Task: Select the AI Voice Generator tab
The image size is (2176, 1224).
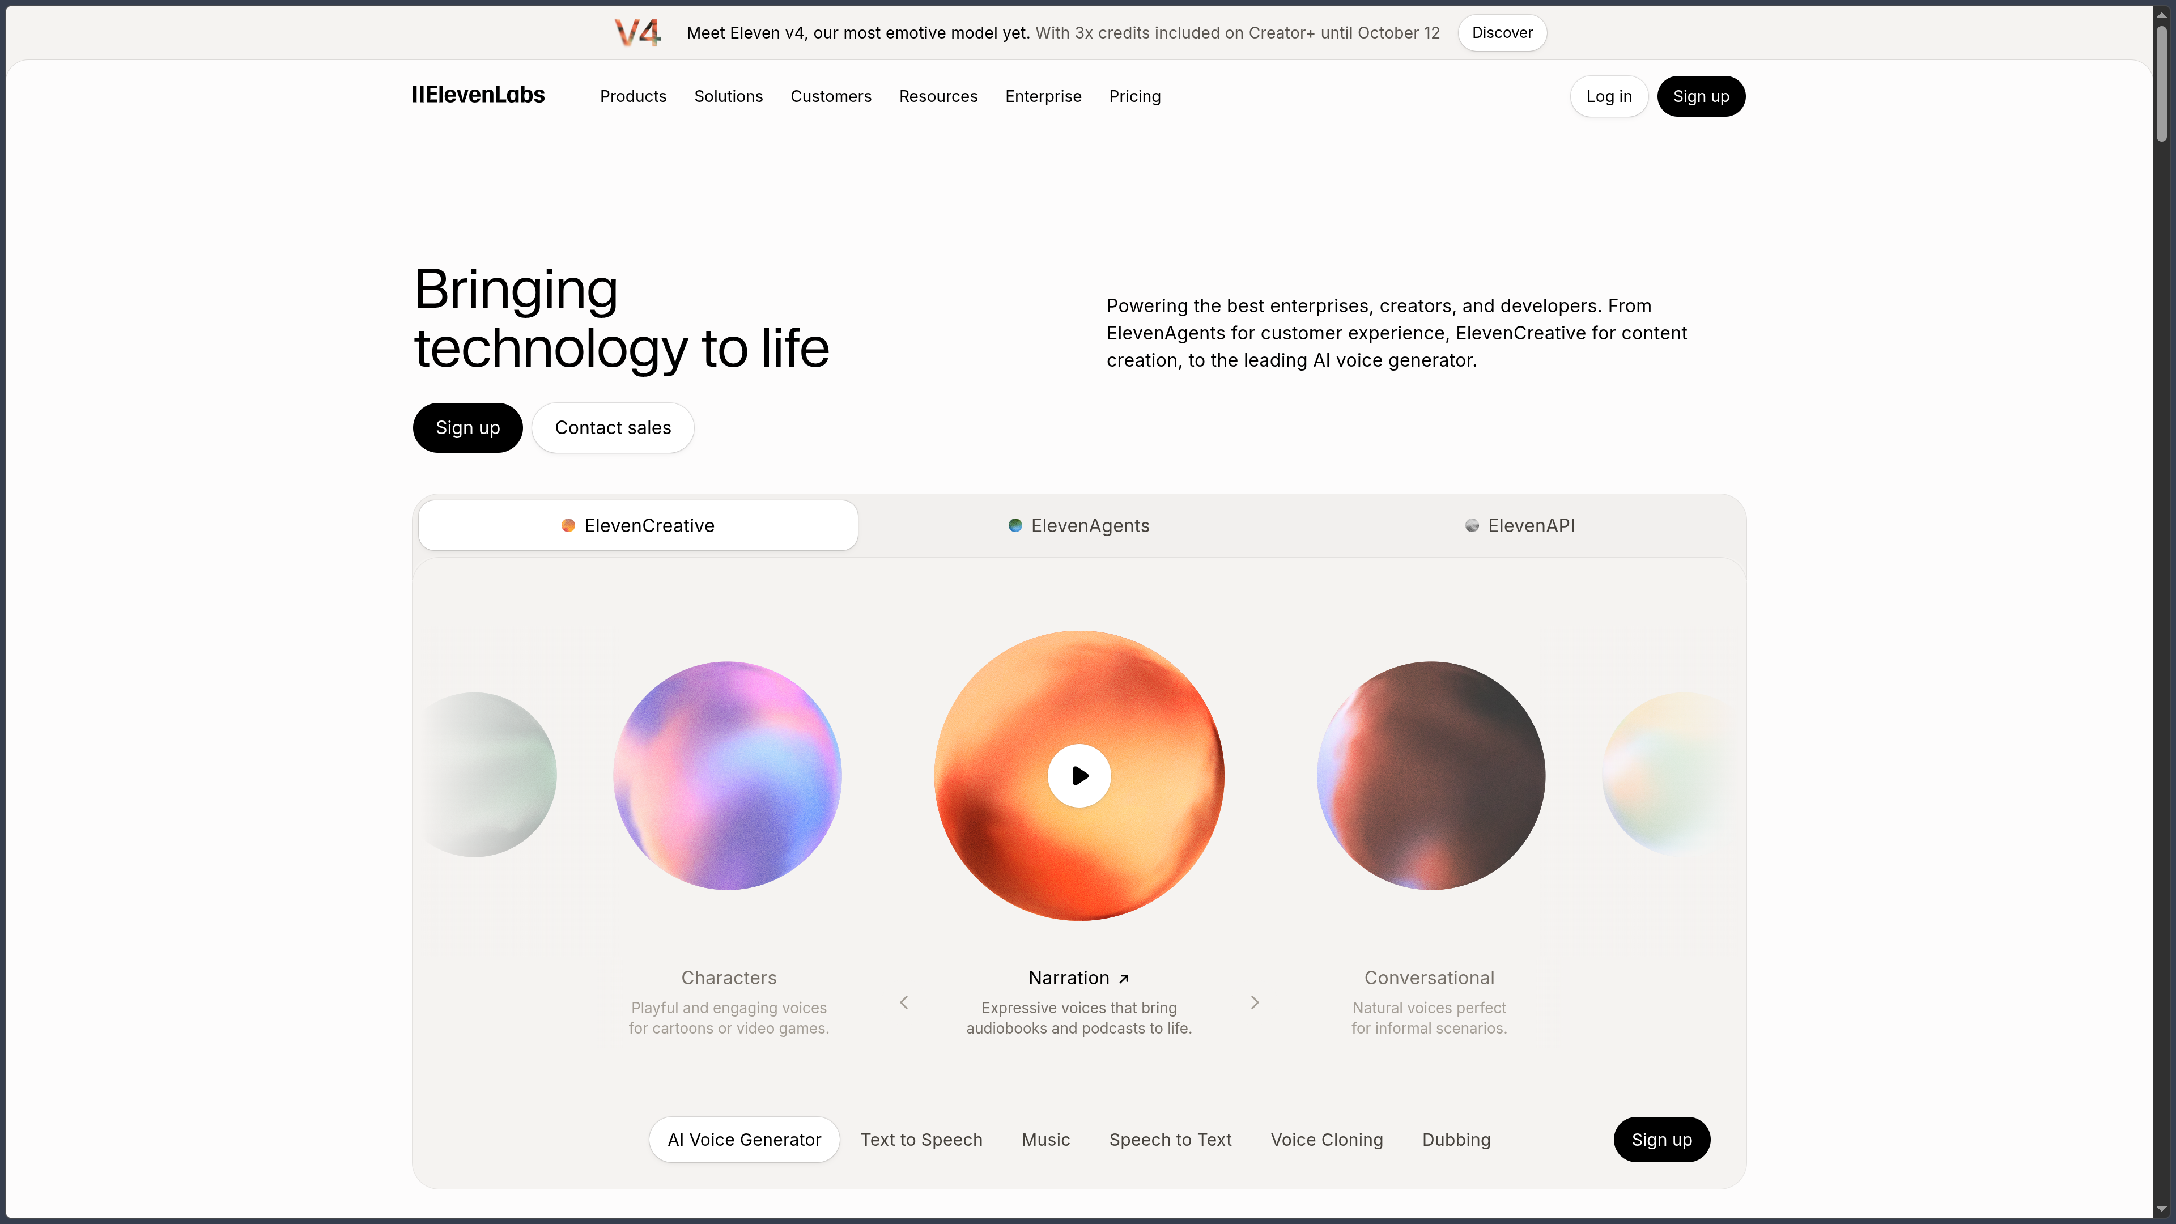Action: 744,1140
